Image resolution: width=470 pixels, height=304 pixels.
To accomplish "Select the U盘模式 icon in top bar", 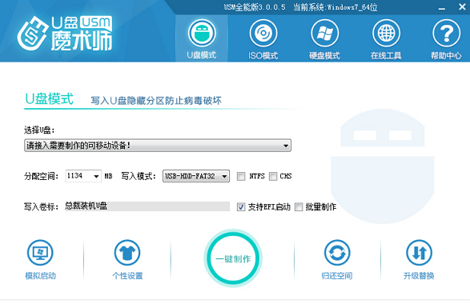I will (202, 34).
